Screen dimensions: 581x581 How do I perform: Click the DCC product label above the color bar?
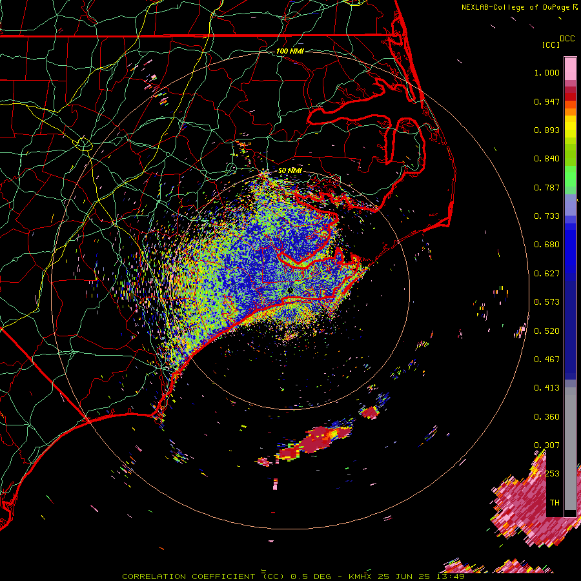567,39
